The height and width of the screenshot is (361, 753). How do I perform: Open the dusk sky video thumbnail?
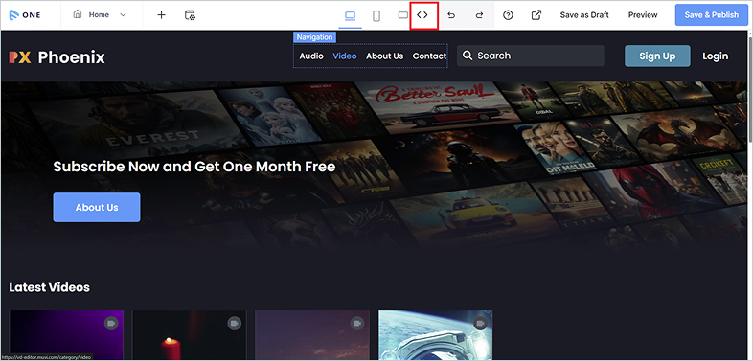(x=312, y=335)
